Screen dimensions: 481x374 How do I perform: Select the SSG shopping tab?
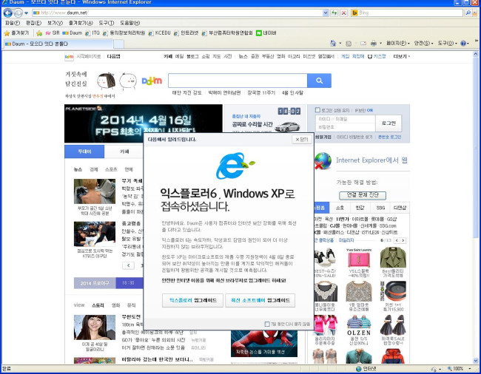click(380, 208)
